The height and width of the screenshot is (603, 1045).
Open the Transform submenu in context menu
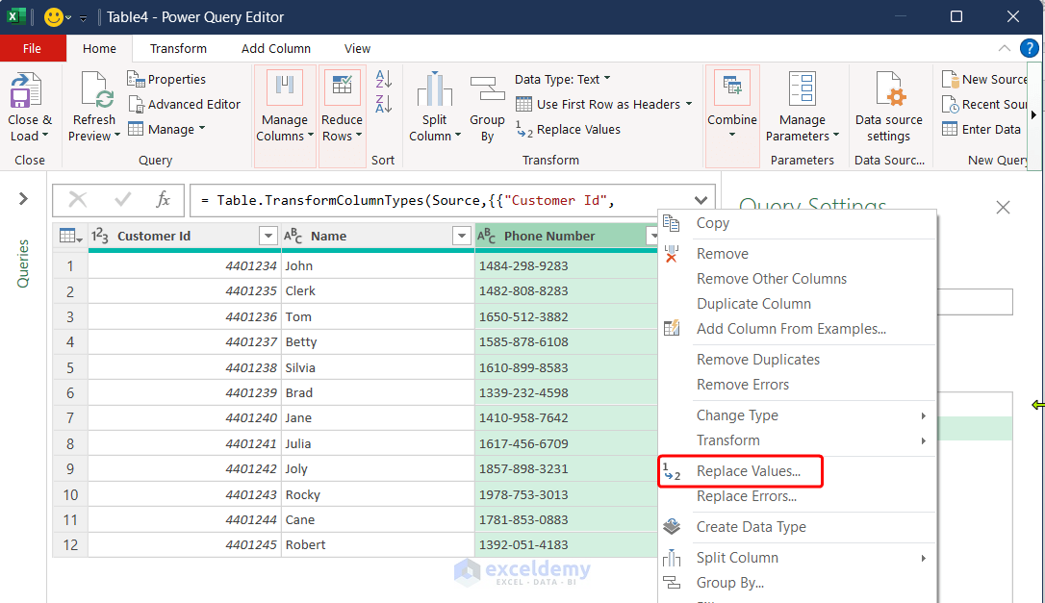tap(798, 440)
